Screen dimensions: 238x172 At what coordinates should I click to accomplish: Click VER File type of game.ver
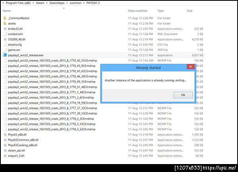coord(163,50)
